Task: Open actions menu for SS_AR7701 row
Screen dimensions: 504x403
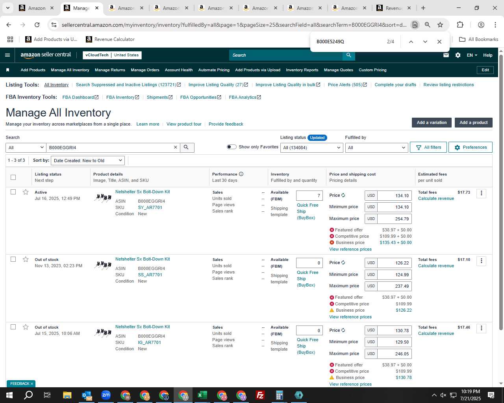Action: [481, 261]
